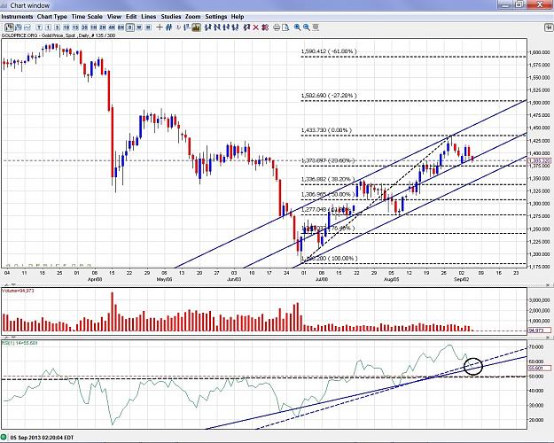Select the daily (D) timeframe

130,27
